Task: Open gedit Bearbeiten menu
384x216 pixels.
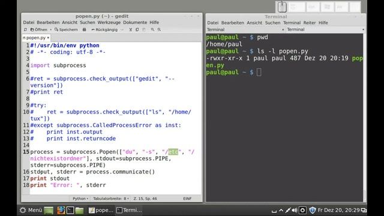Action: 48,22
